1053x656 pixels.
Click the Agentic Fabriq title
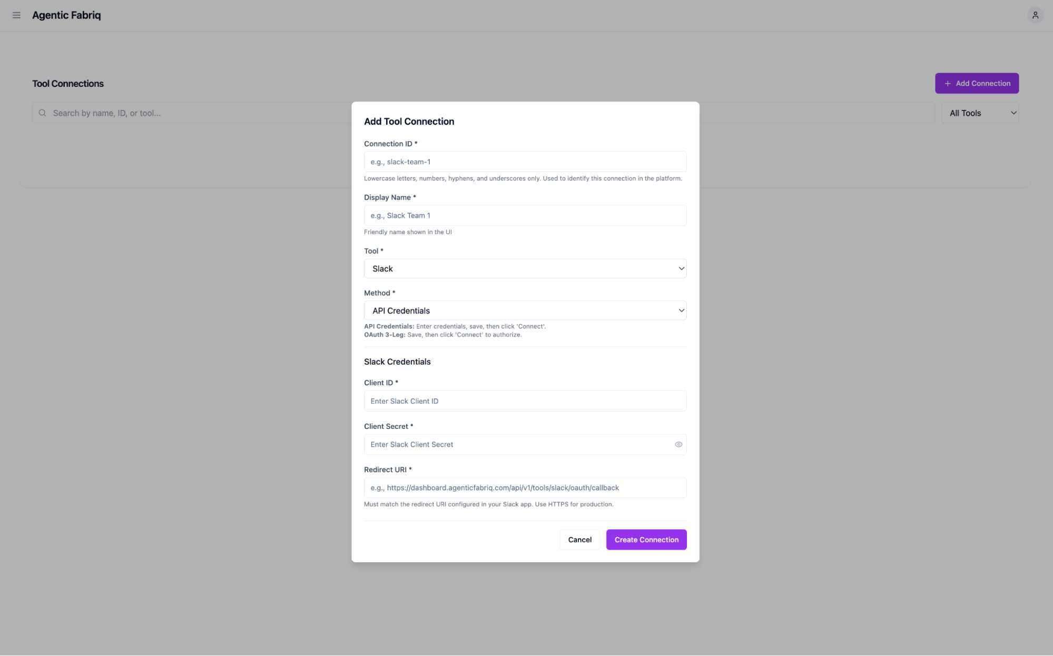66,15
